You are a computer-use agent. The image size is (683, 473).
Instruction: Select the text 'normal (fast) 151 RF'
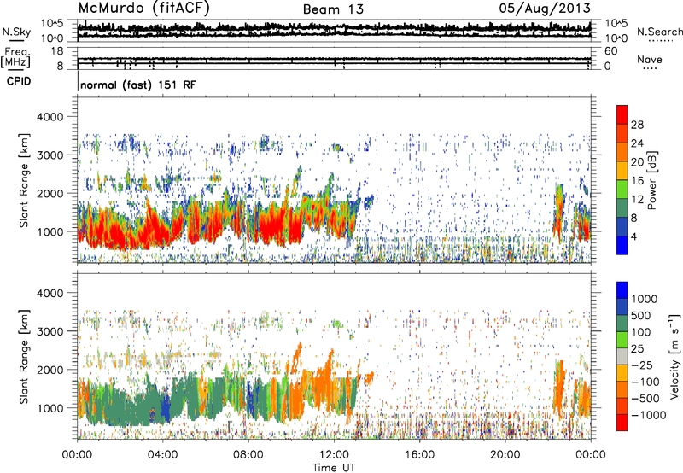(x=138, y=85)
